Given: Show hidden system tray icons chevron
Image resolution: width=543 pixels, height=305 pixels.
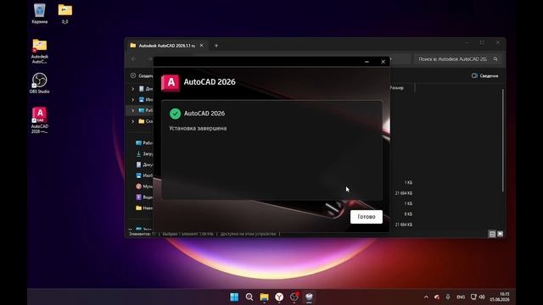Looking at the screenshot, I should [426, 297].
